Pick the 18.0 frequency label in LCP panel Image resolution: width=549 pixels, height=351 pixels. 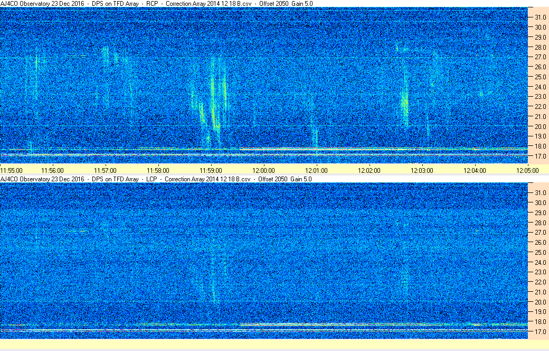point(540,321)
